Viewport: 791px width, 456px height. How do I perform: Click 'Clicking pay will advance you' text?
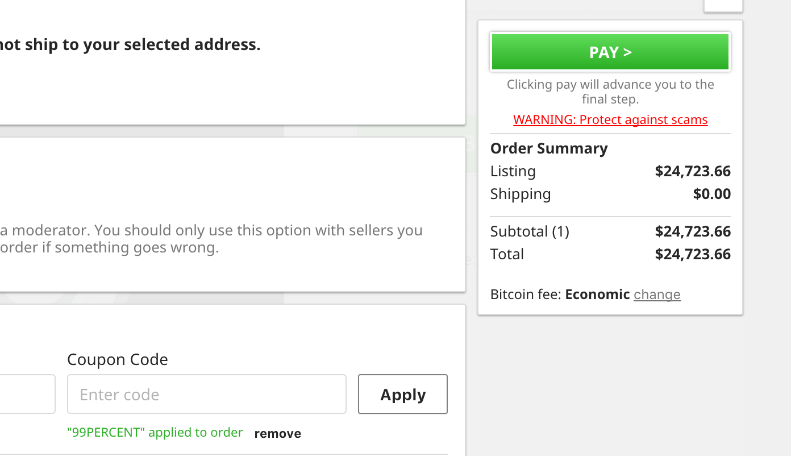[x=610, y=90]
